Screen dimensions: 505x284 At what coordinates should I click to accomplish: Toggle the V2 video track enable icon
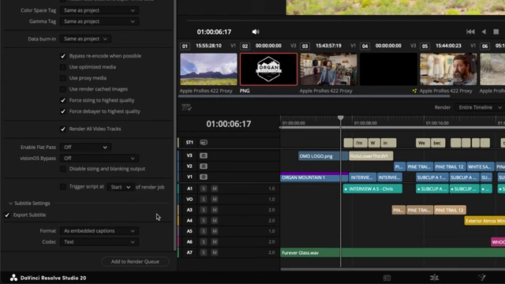click(204, 166)
